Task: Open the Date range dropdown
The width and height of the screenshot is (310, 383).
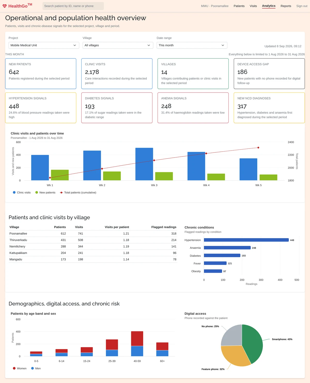Action: pyautogui.click(x=192, y=45)
